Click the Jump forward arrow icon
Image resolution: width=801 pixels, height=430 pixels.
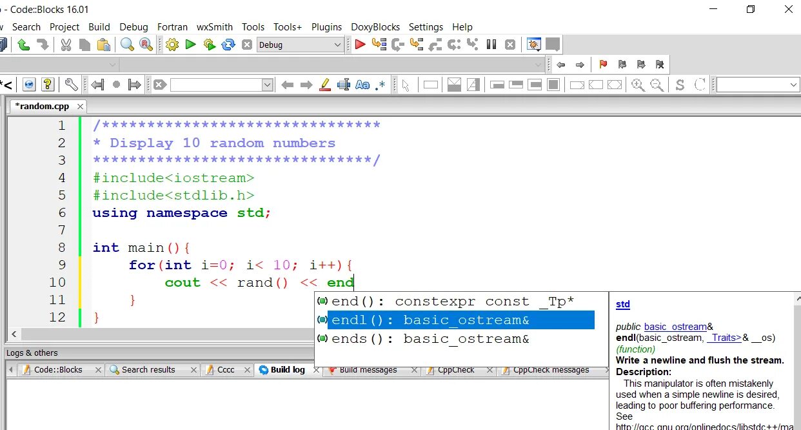[580, 65]
